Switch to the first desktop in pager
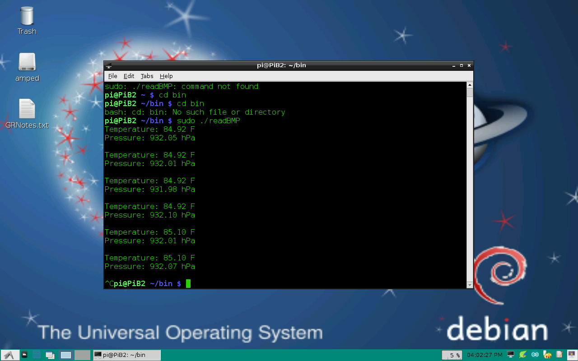The image size is (578, 361). (x=66, y=355)
